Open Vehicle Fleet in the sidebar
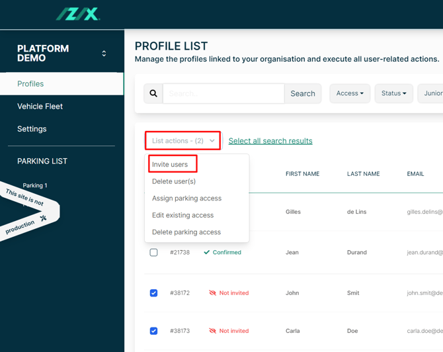The height and width of the screenshot is (352, 443). [x=40, y=107]
